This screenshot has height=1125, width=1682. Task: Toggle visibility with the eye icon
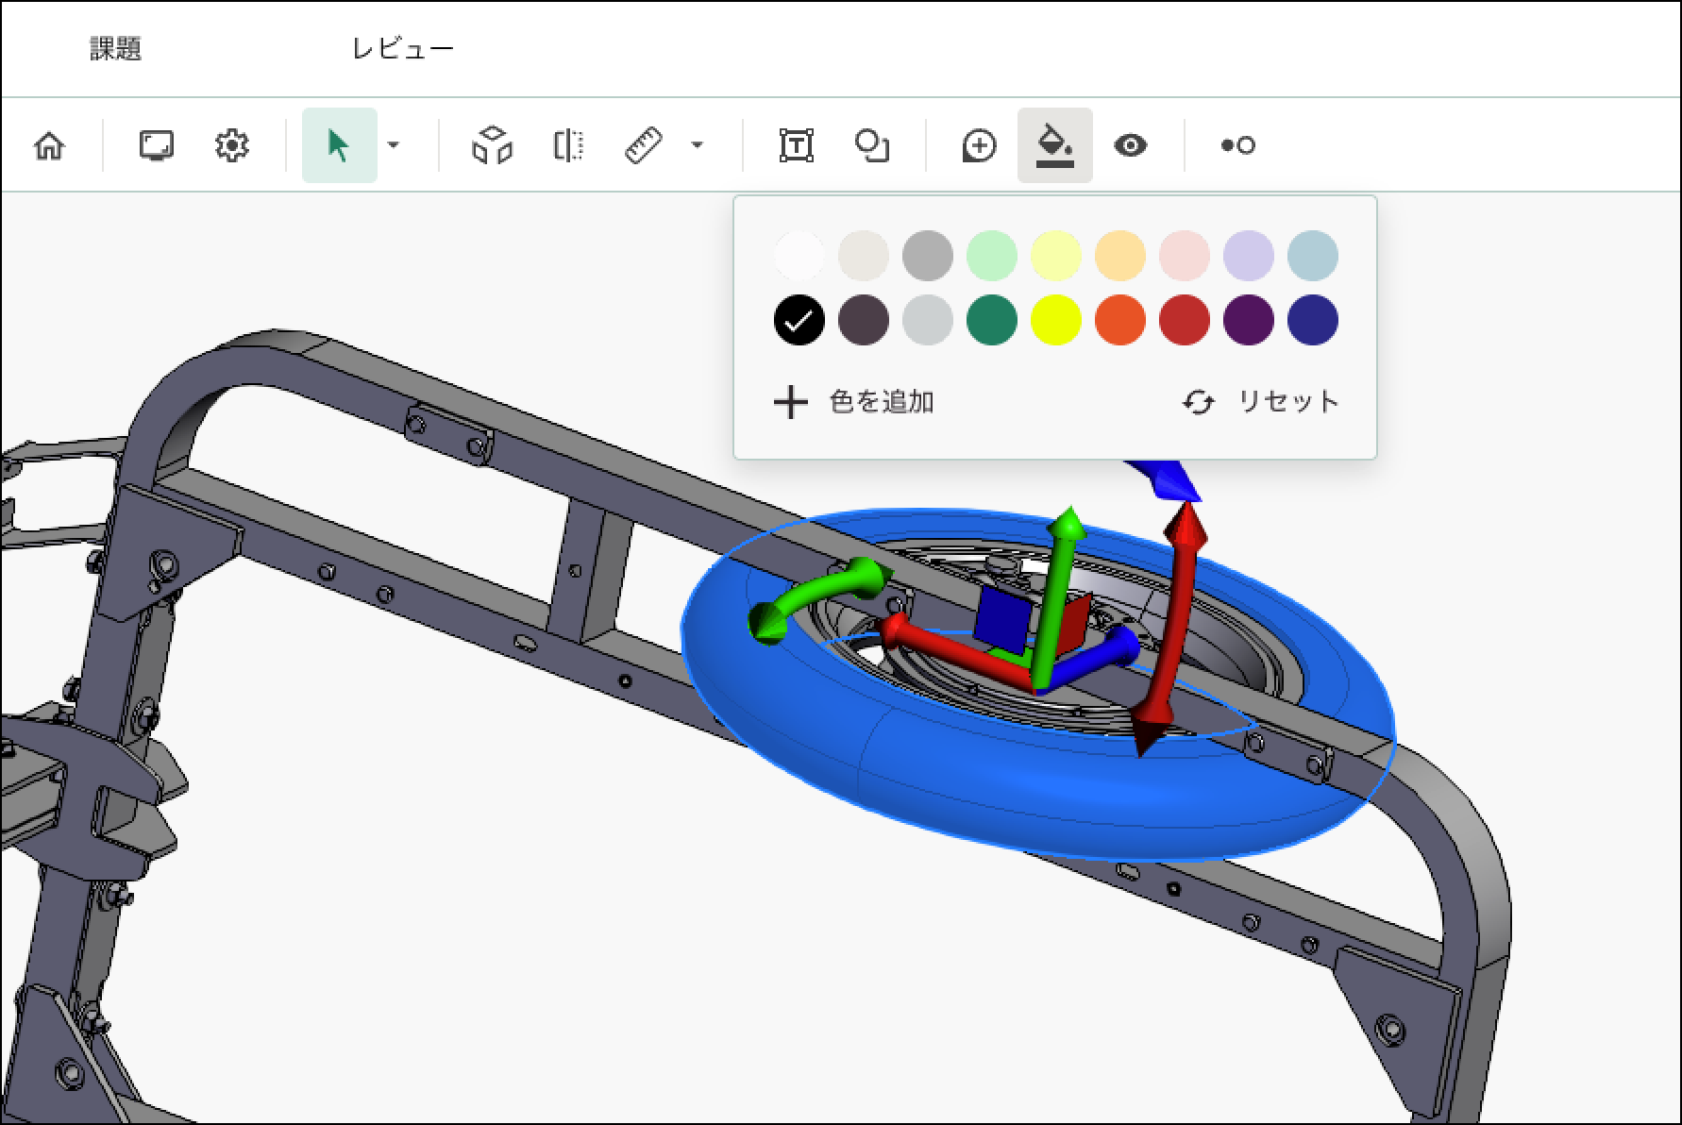coord(1130,145)
